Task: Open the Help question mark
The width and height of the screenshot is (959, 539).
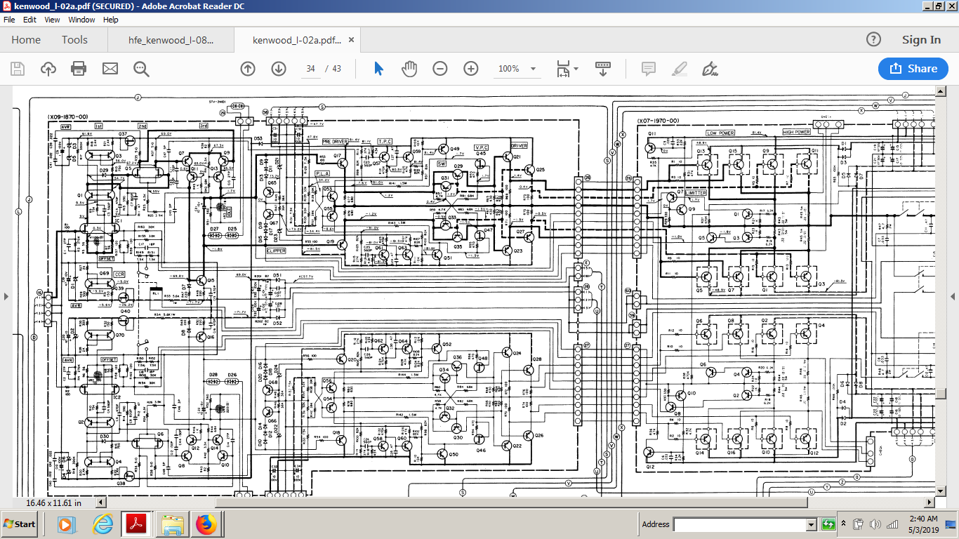Action: click(x=873, y=39)
